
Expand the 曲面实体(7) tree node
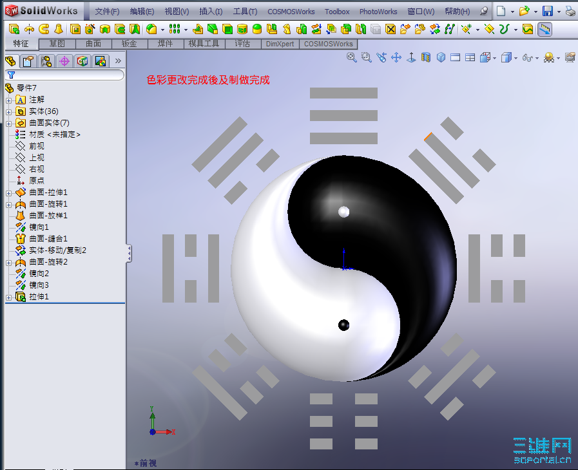click(x=8, y=124)
